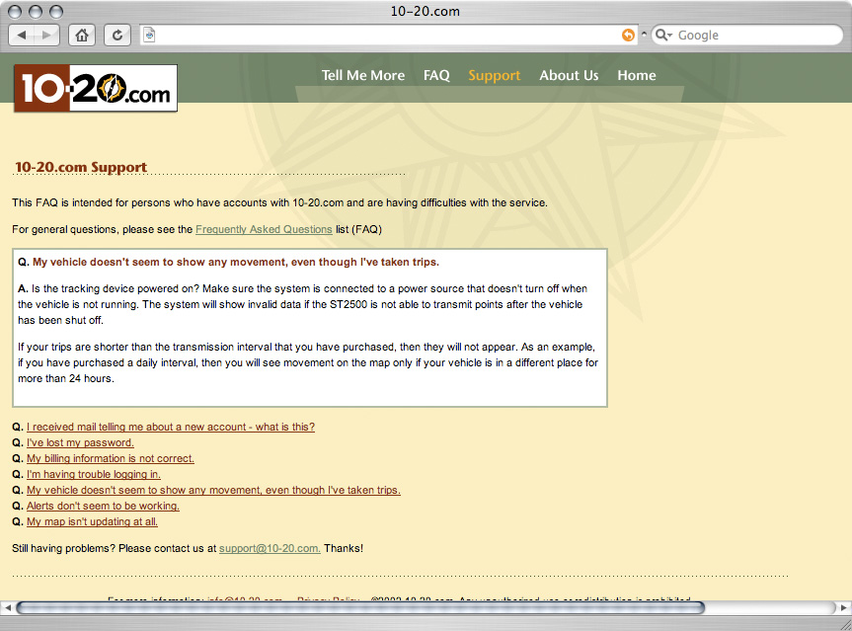Open the Google search magnifier dropdown
The width and height of the screenshot is (852, 631).
[663, 35]
